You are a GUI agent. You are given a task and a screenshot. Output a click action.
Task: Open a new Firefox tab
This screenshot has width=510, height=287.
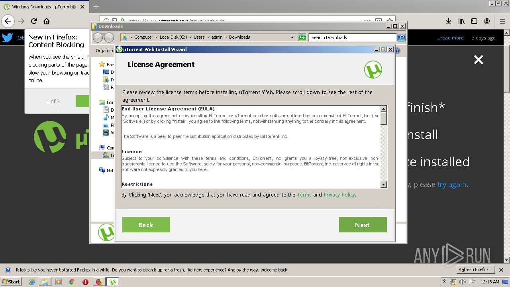[96, 6]
